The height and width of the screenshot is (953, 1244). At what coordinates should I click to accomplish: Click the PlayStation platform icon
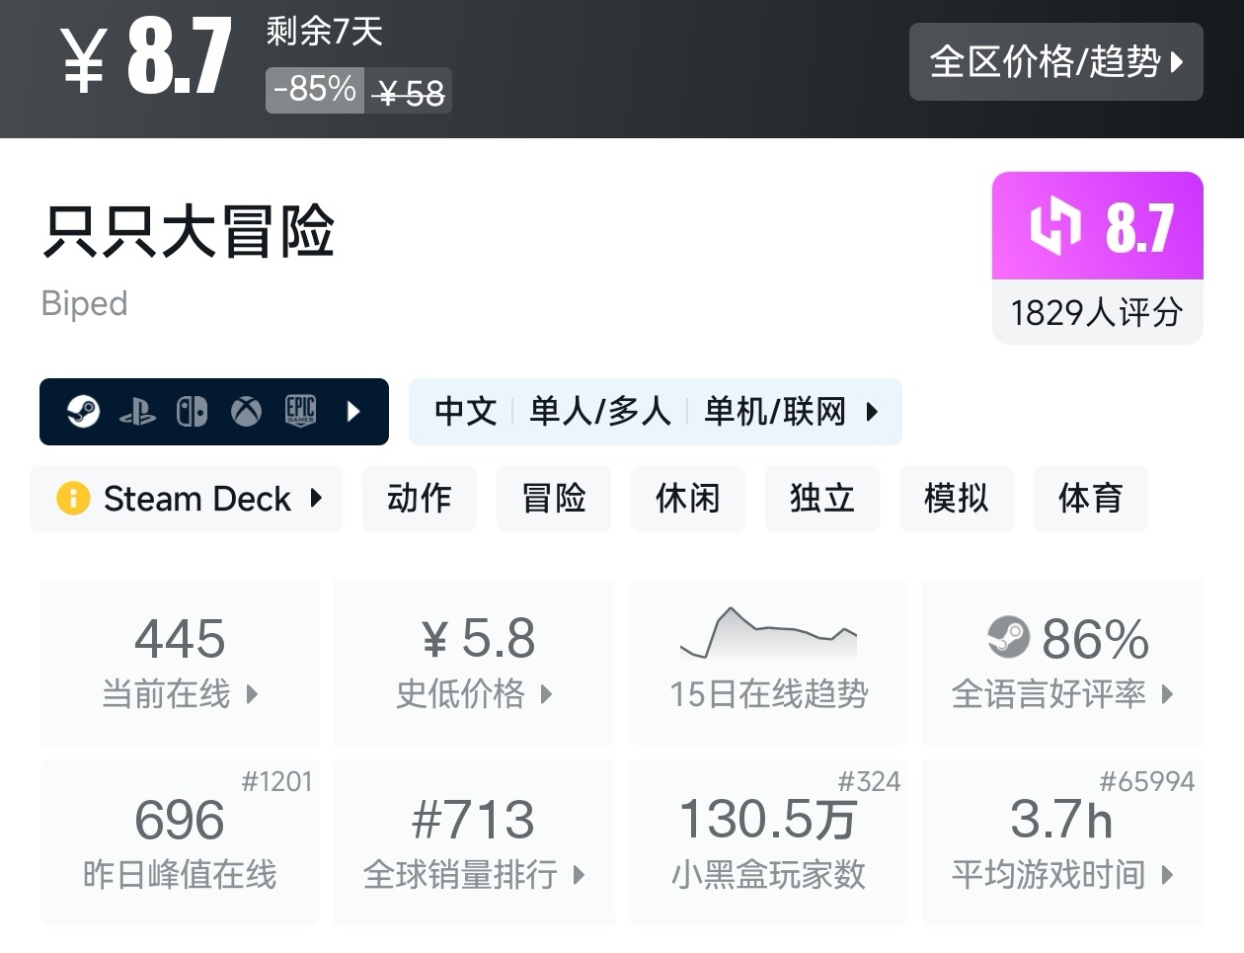pos(137,411)
